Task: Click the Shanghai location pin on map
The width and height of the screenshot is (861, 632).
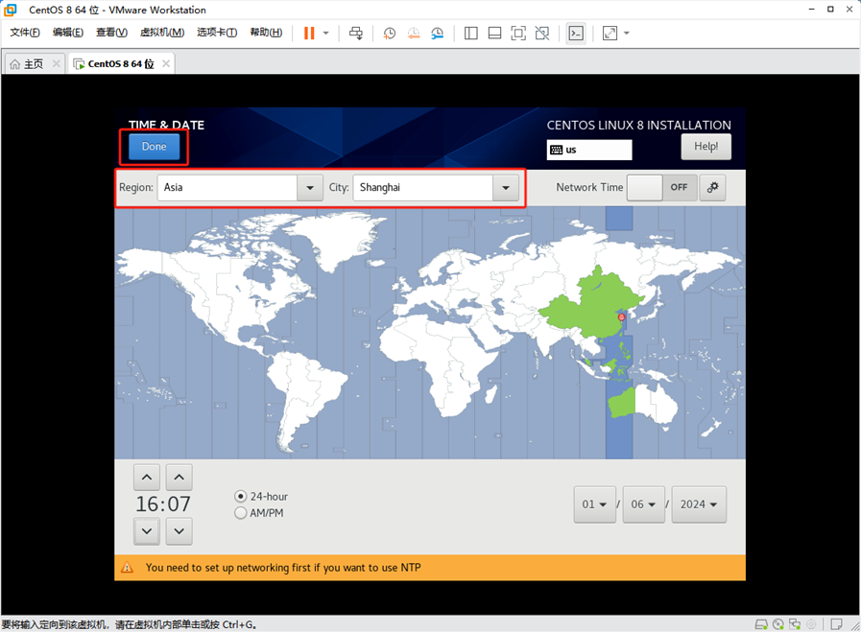Action: pyautogui.click(x=622, y=317)
